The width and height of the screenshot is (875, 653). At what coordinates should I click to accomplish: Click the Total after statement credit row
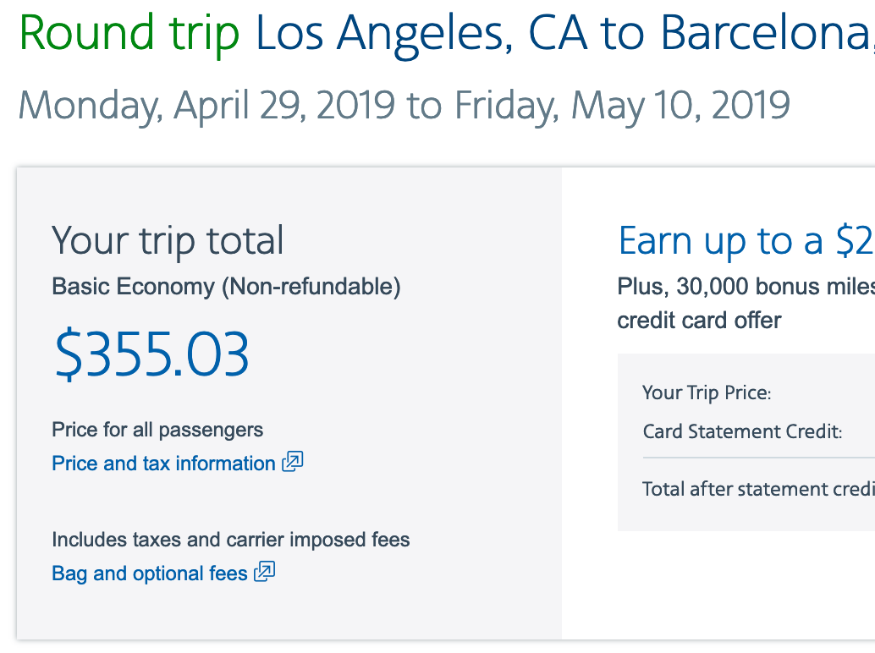click(757, 489)
